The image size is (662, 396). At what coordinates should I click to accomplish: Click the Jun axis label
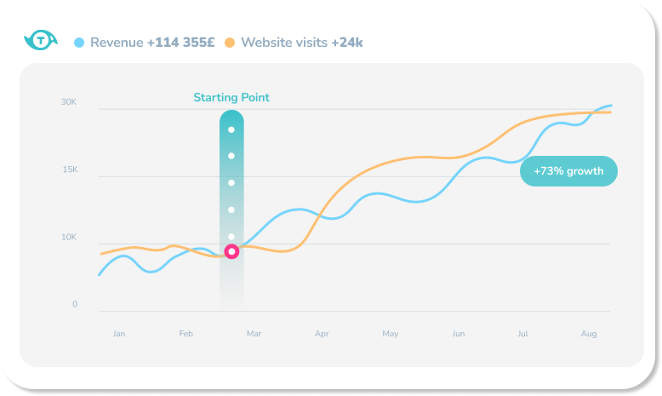click(x=459, y=334)
